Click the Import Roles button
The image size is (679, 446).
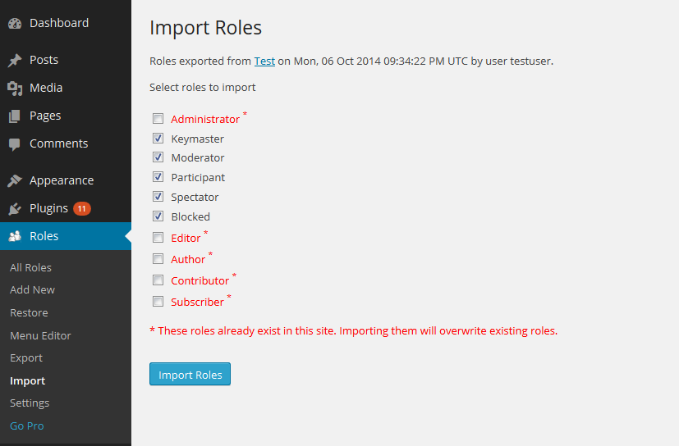pyautogui.click(x=190, y=374)
